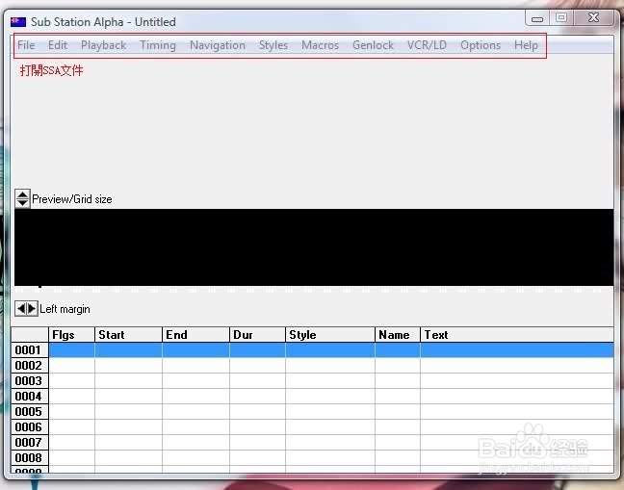The height and width of the screenshot is (490, 624).
Task: Open the Timing menu
Action: [x=158, y=45]
